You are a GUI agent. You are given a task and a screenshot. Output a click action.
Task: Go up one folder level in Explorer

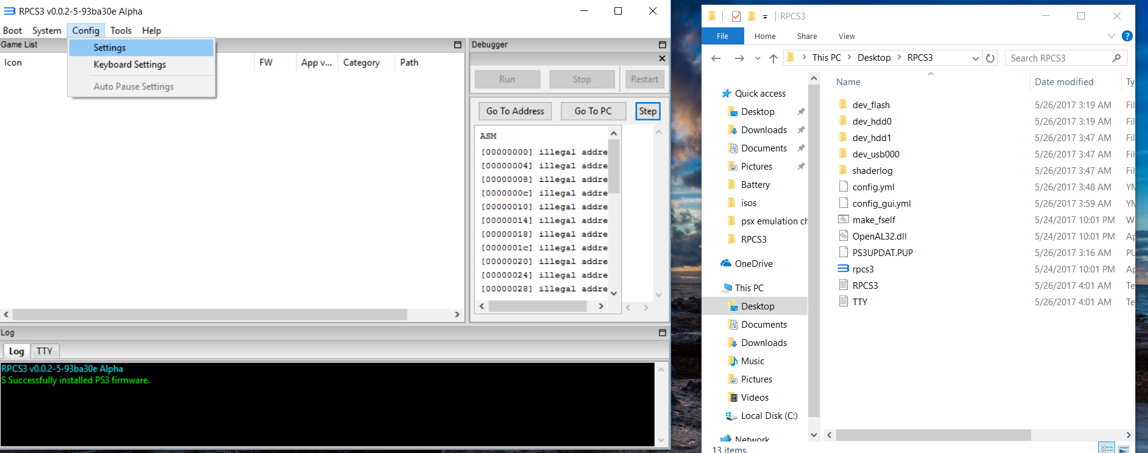click(x=773, y=58)
